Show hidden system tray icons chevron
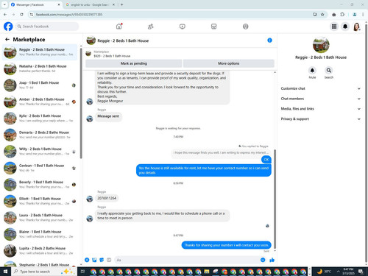The width and height of the screenshot is (368, 276). click(338, 272)
